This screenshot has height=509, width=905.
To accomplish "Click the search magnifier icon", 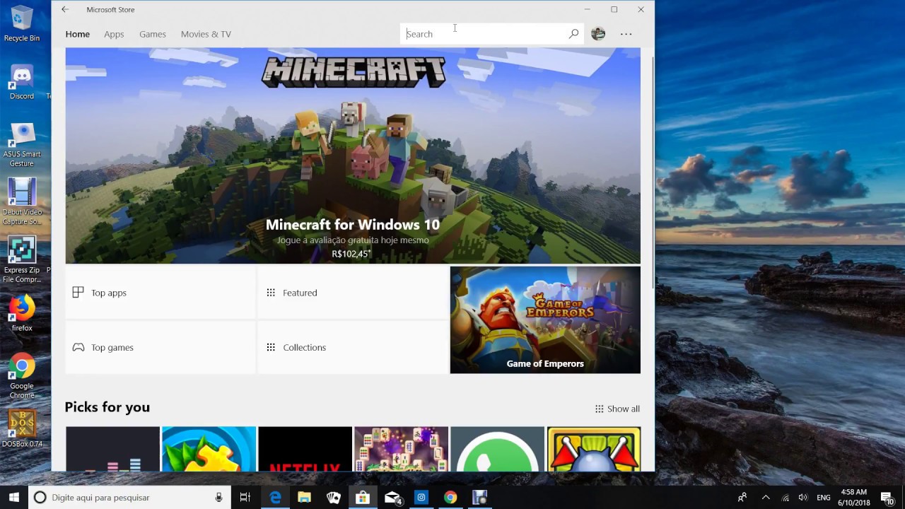I will point(573,33).
